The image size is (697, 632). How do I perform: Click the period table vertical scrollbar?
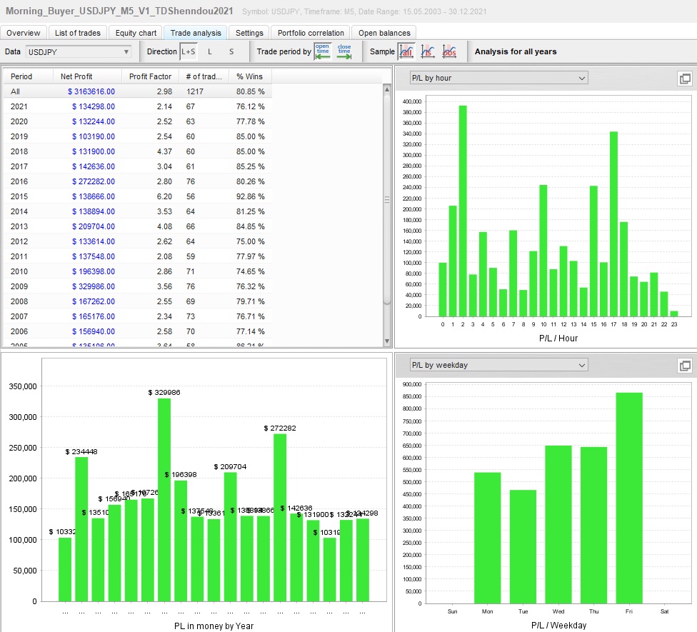388,200
